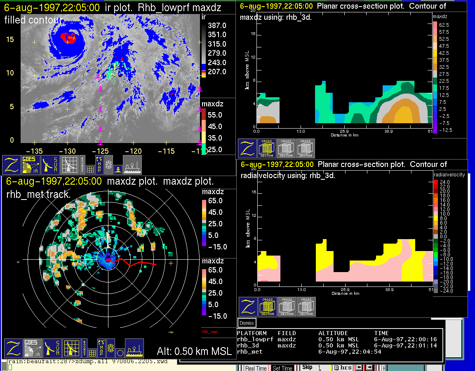Click the small grid icon in top-left toolbar

pyautogui.click(x=90, y=169)
